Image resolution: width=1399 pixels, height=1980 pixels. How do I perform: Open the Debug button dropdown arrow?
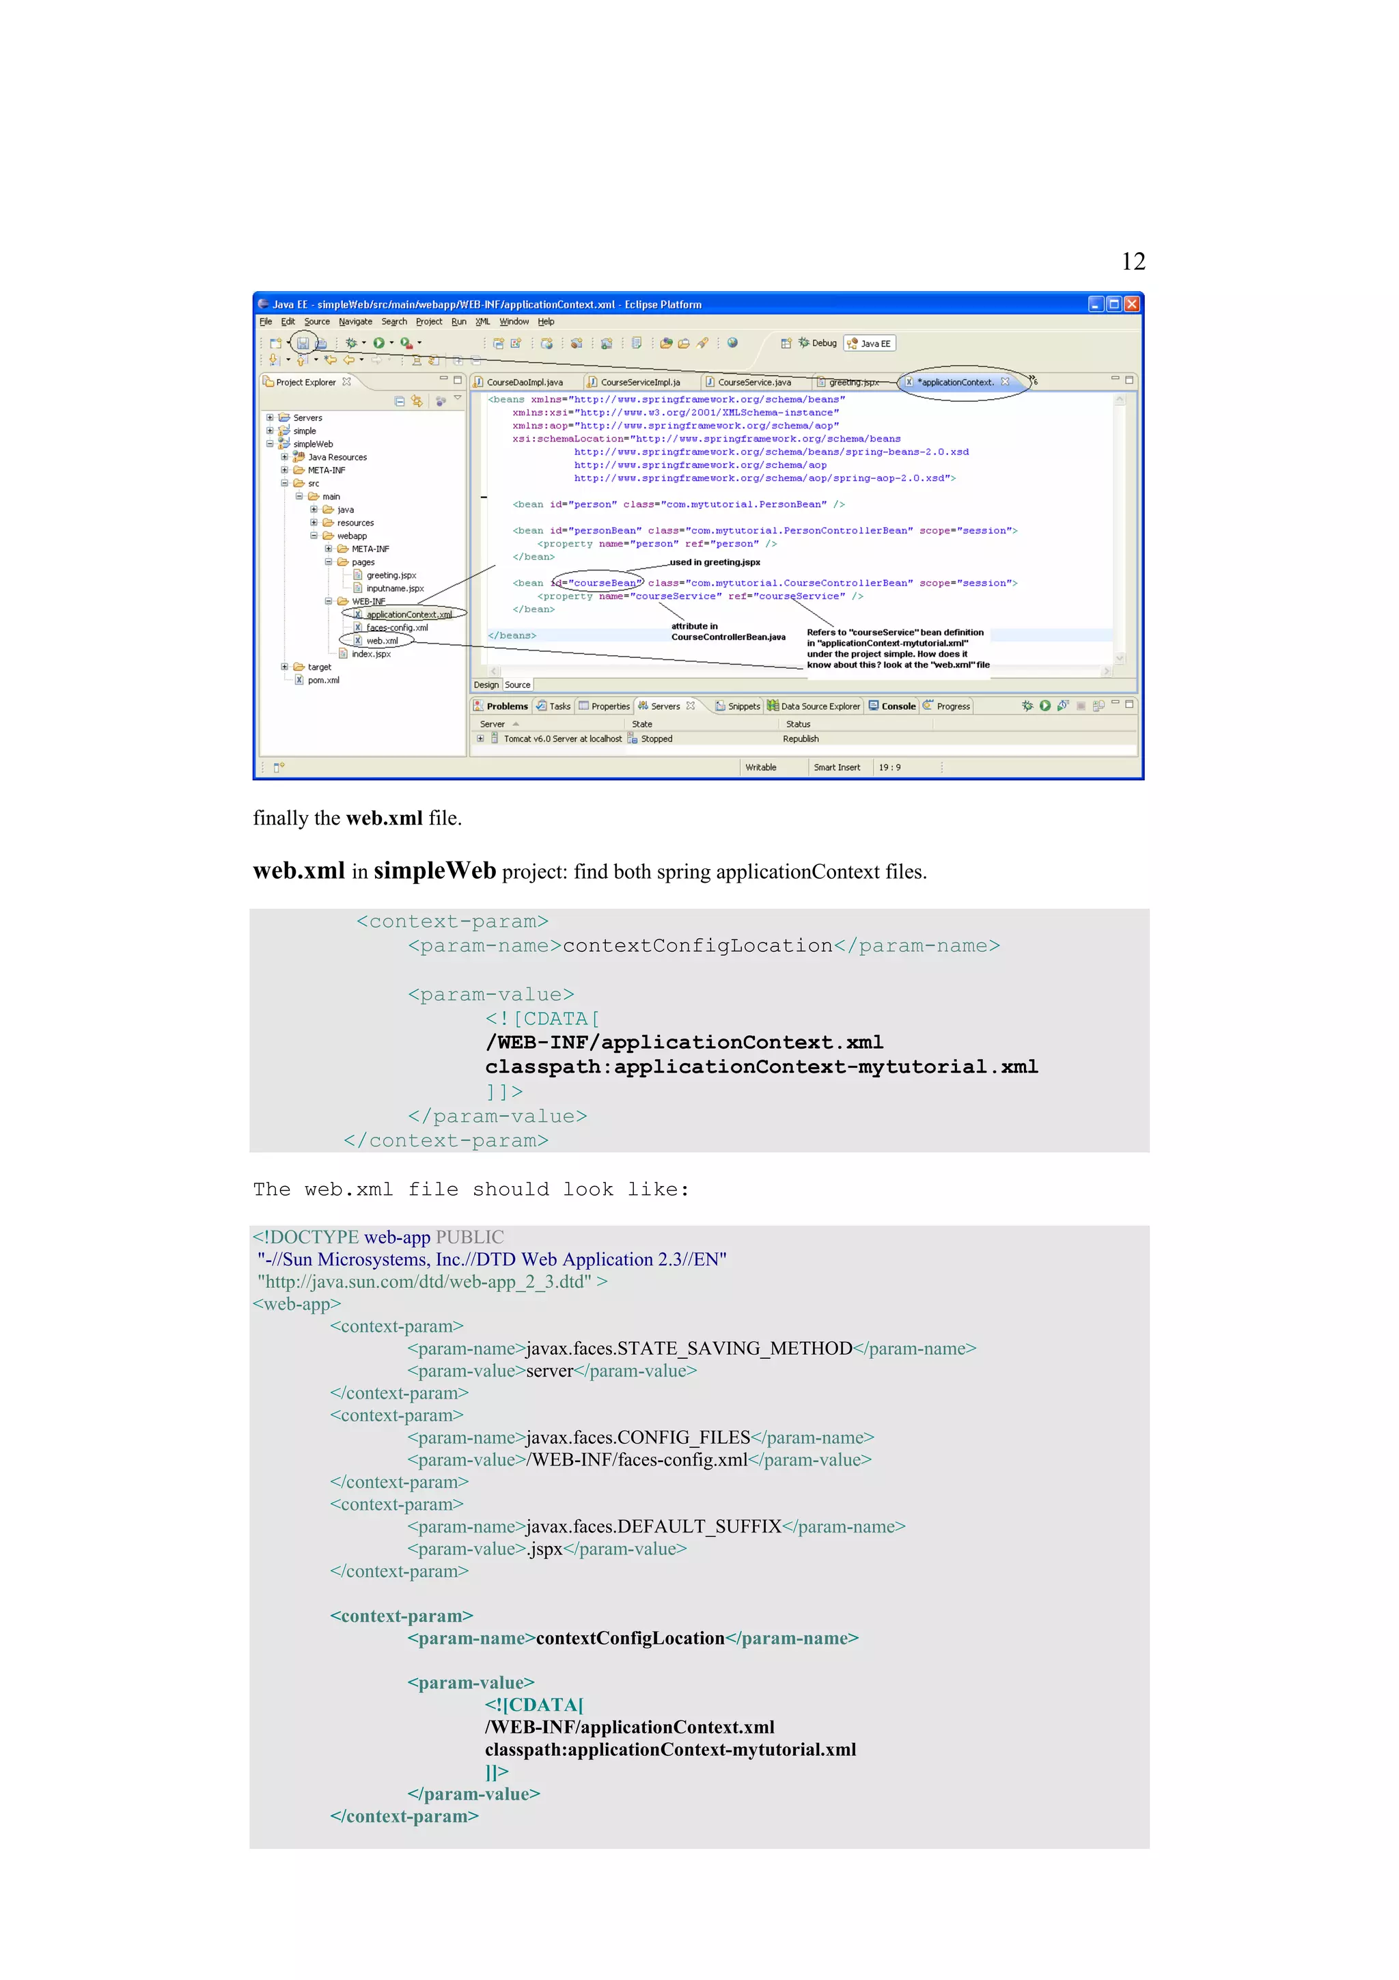pyautogui.click(x=364, y=343)
